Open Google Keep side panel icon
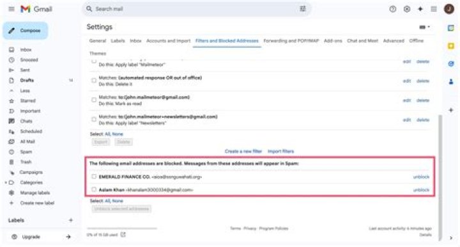460x247 pixels. coord(451,46)
